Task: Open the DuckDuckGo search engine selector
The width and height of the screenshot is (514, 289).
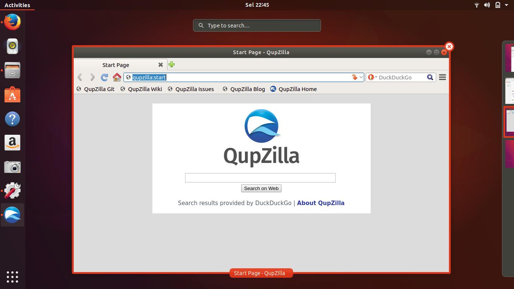Action: point(372,77)
